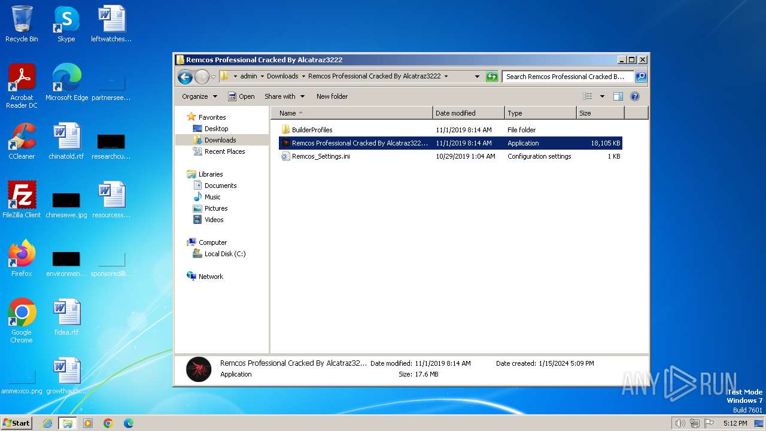Screen dimensions: 766x431
Task: Open Recycle Bin desktop icon
Action: 22,24
